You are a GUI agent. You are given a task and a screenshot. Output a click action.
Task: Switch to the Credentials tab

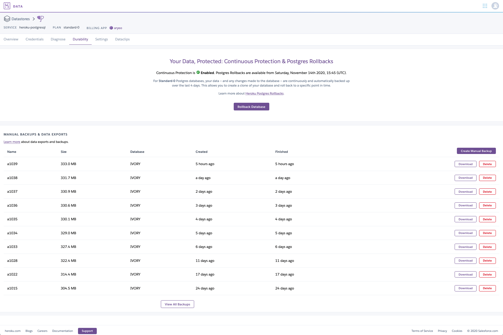(x=34, y=39)
